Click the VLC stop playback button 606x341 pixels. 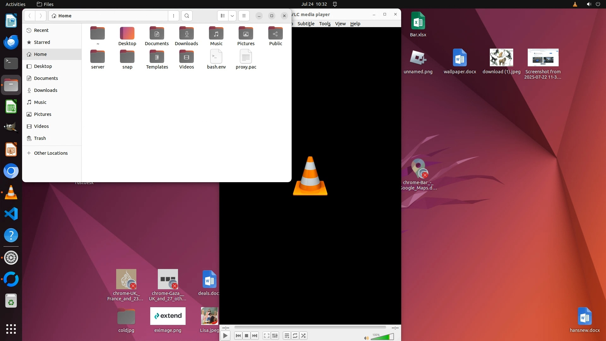(x=247, y=336)
